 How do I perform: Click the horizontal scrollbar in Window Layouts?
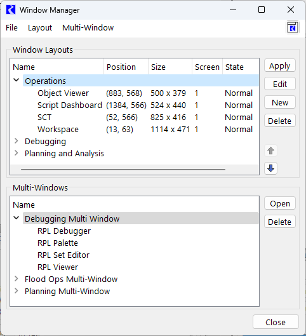pos(123,170)
